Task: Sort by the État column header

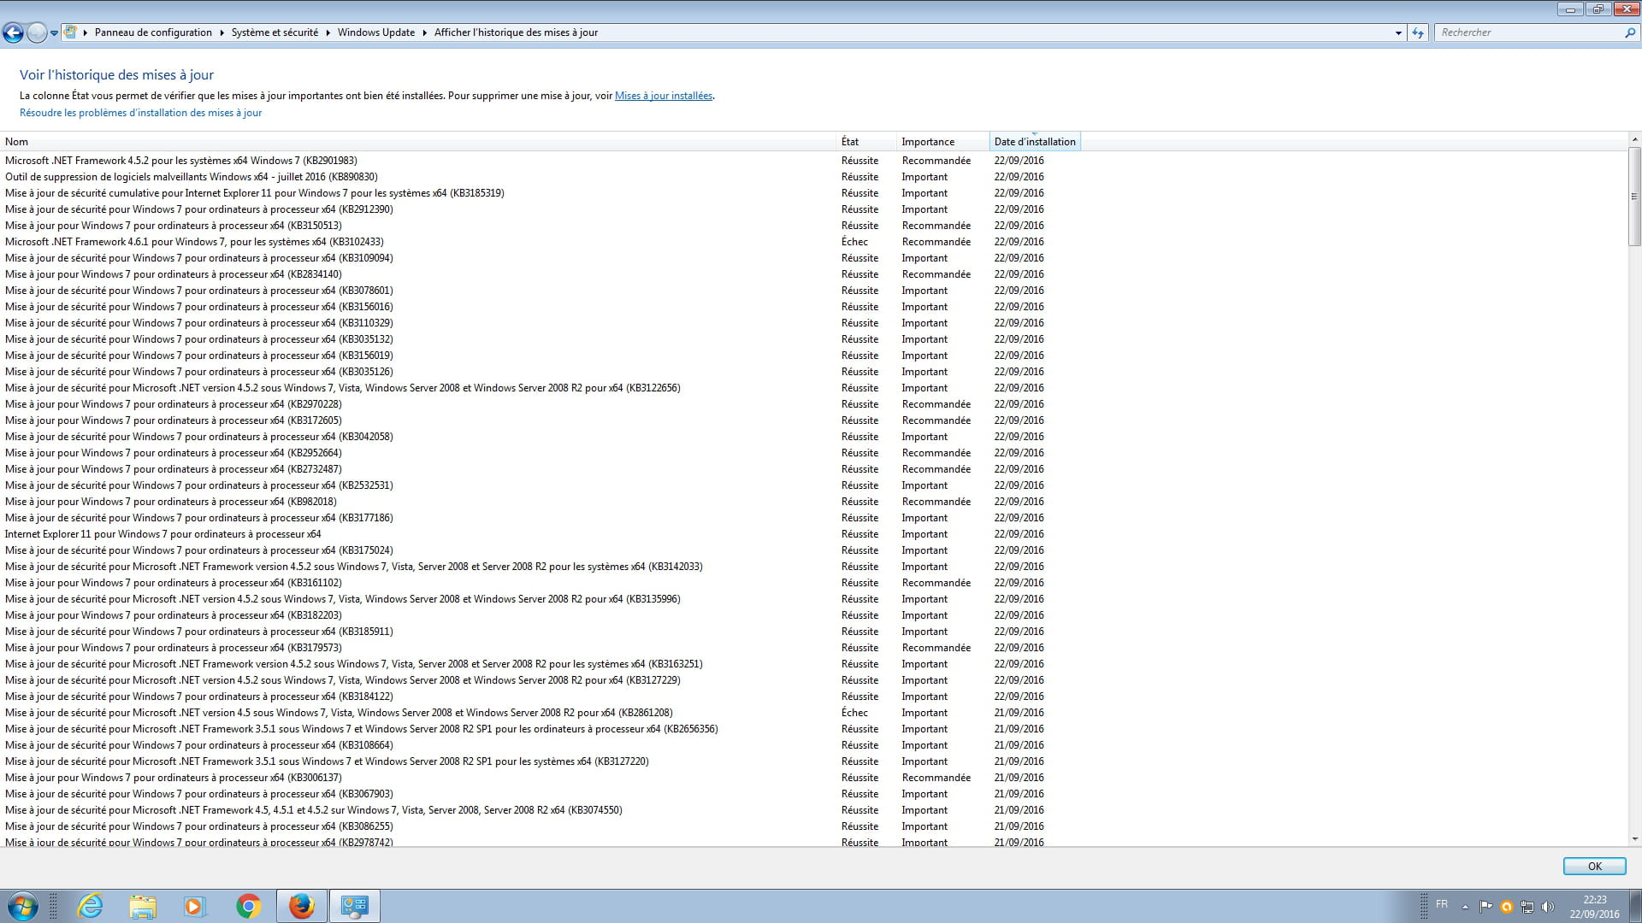Action: 866,142
